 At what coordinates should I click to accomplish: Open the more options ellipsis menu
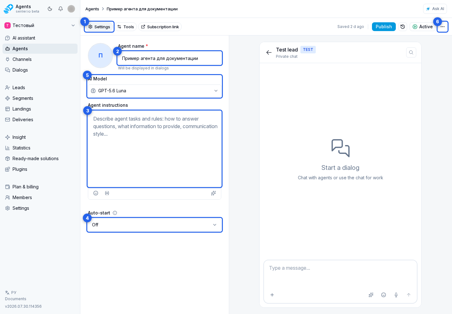point(443,27)
